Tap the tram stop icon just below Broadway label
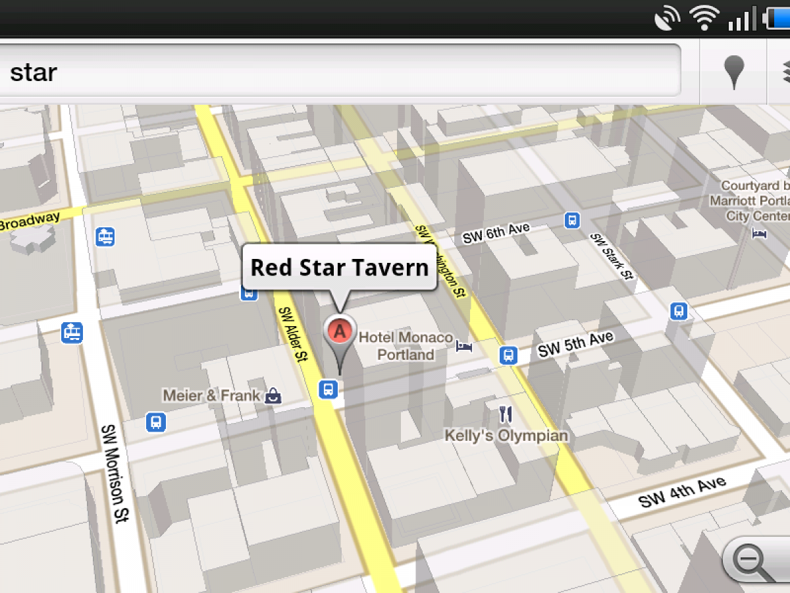Screen dimensions: 790x593 pos(105,237)
